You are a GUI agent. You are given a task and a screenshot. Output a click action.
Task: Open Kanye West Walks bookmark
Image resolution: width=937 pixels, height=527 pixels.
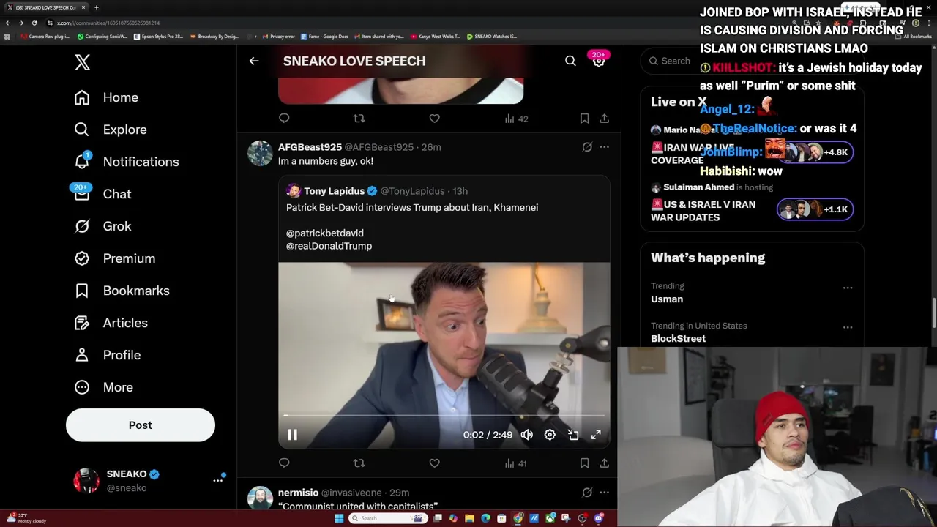[436, 36]
